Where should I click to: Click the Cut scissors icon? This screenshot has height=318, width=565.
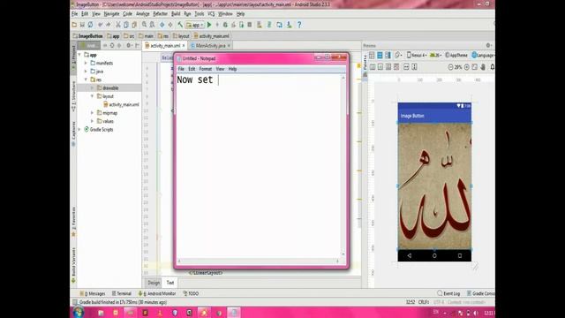pyautogui.click(x=117, y=25)
